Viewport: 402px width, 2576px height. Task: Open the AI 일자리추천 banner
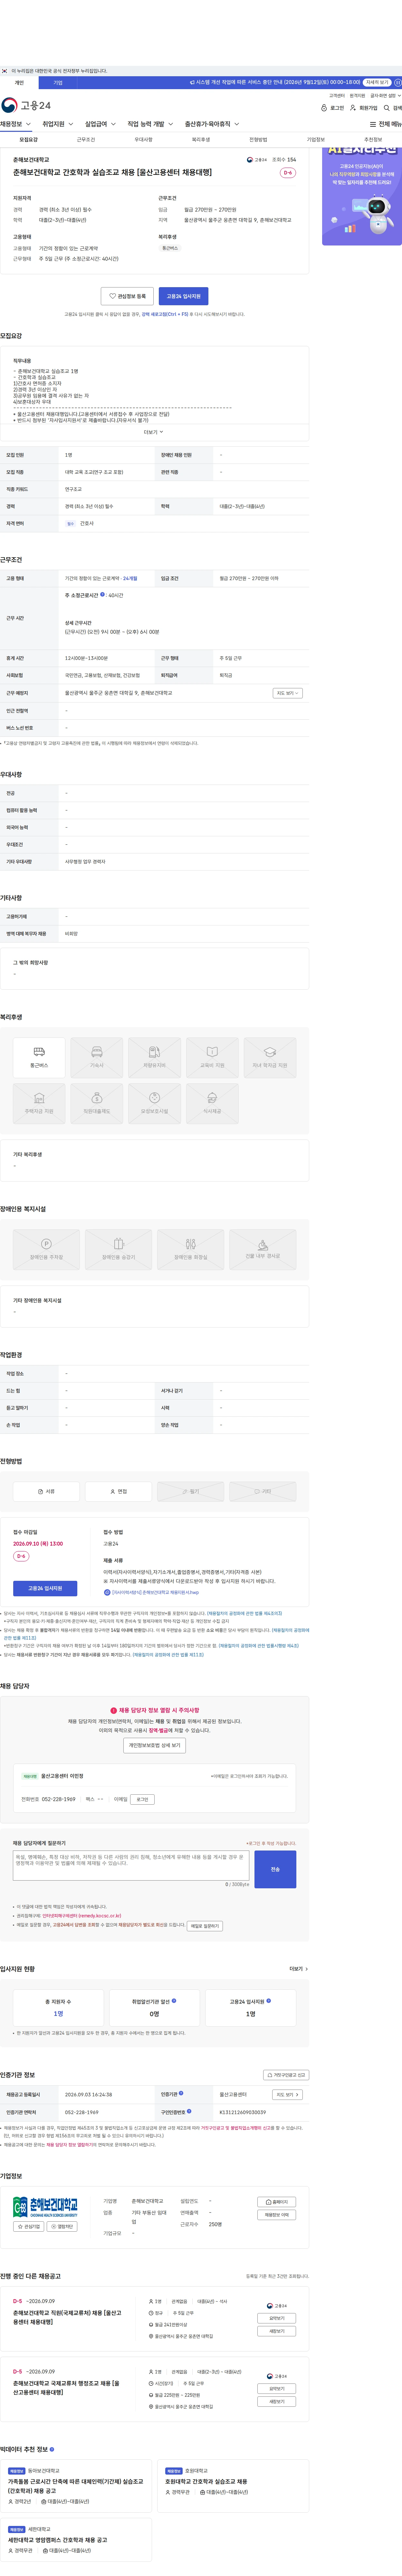362,196
